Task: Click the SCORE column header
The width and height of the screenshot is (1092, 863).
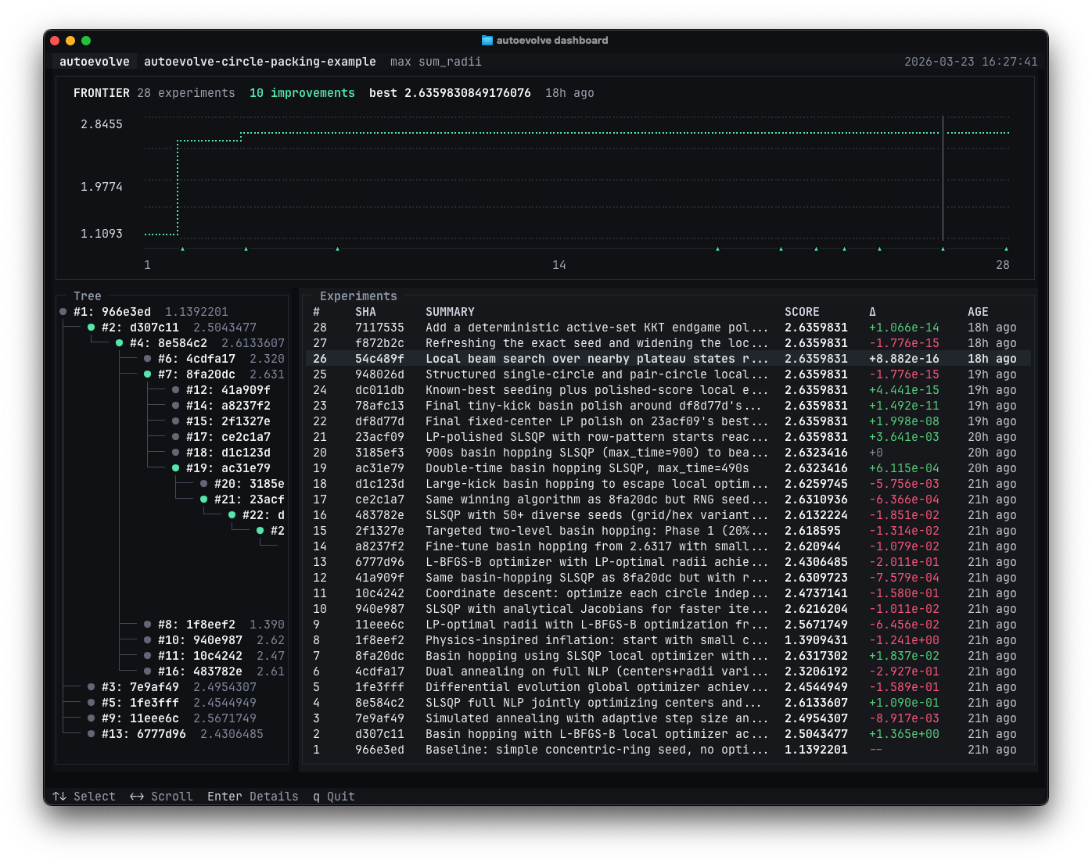Action: click(802, 312)
